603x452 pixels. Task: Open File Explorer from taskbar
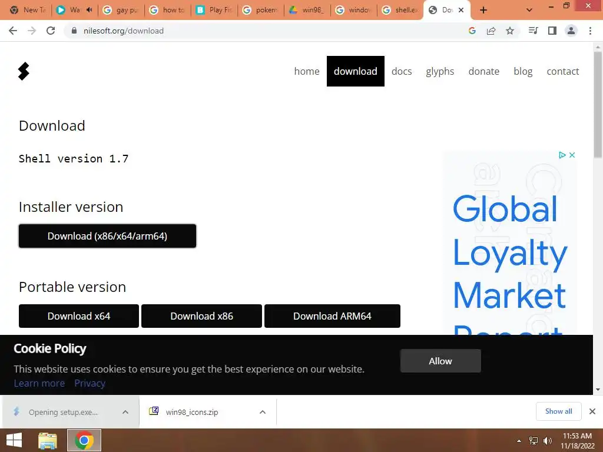pyautogui.click(x=48, y=440)
